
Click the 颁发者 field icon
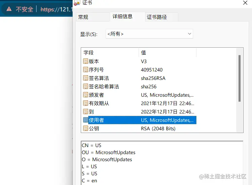pos(86,95)
